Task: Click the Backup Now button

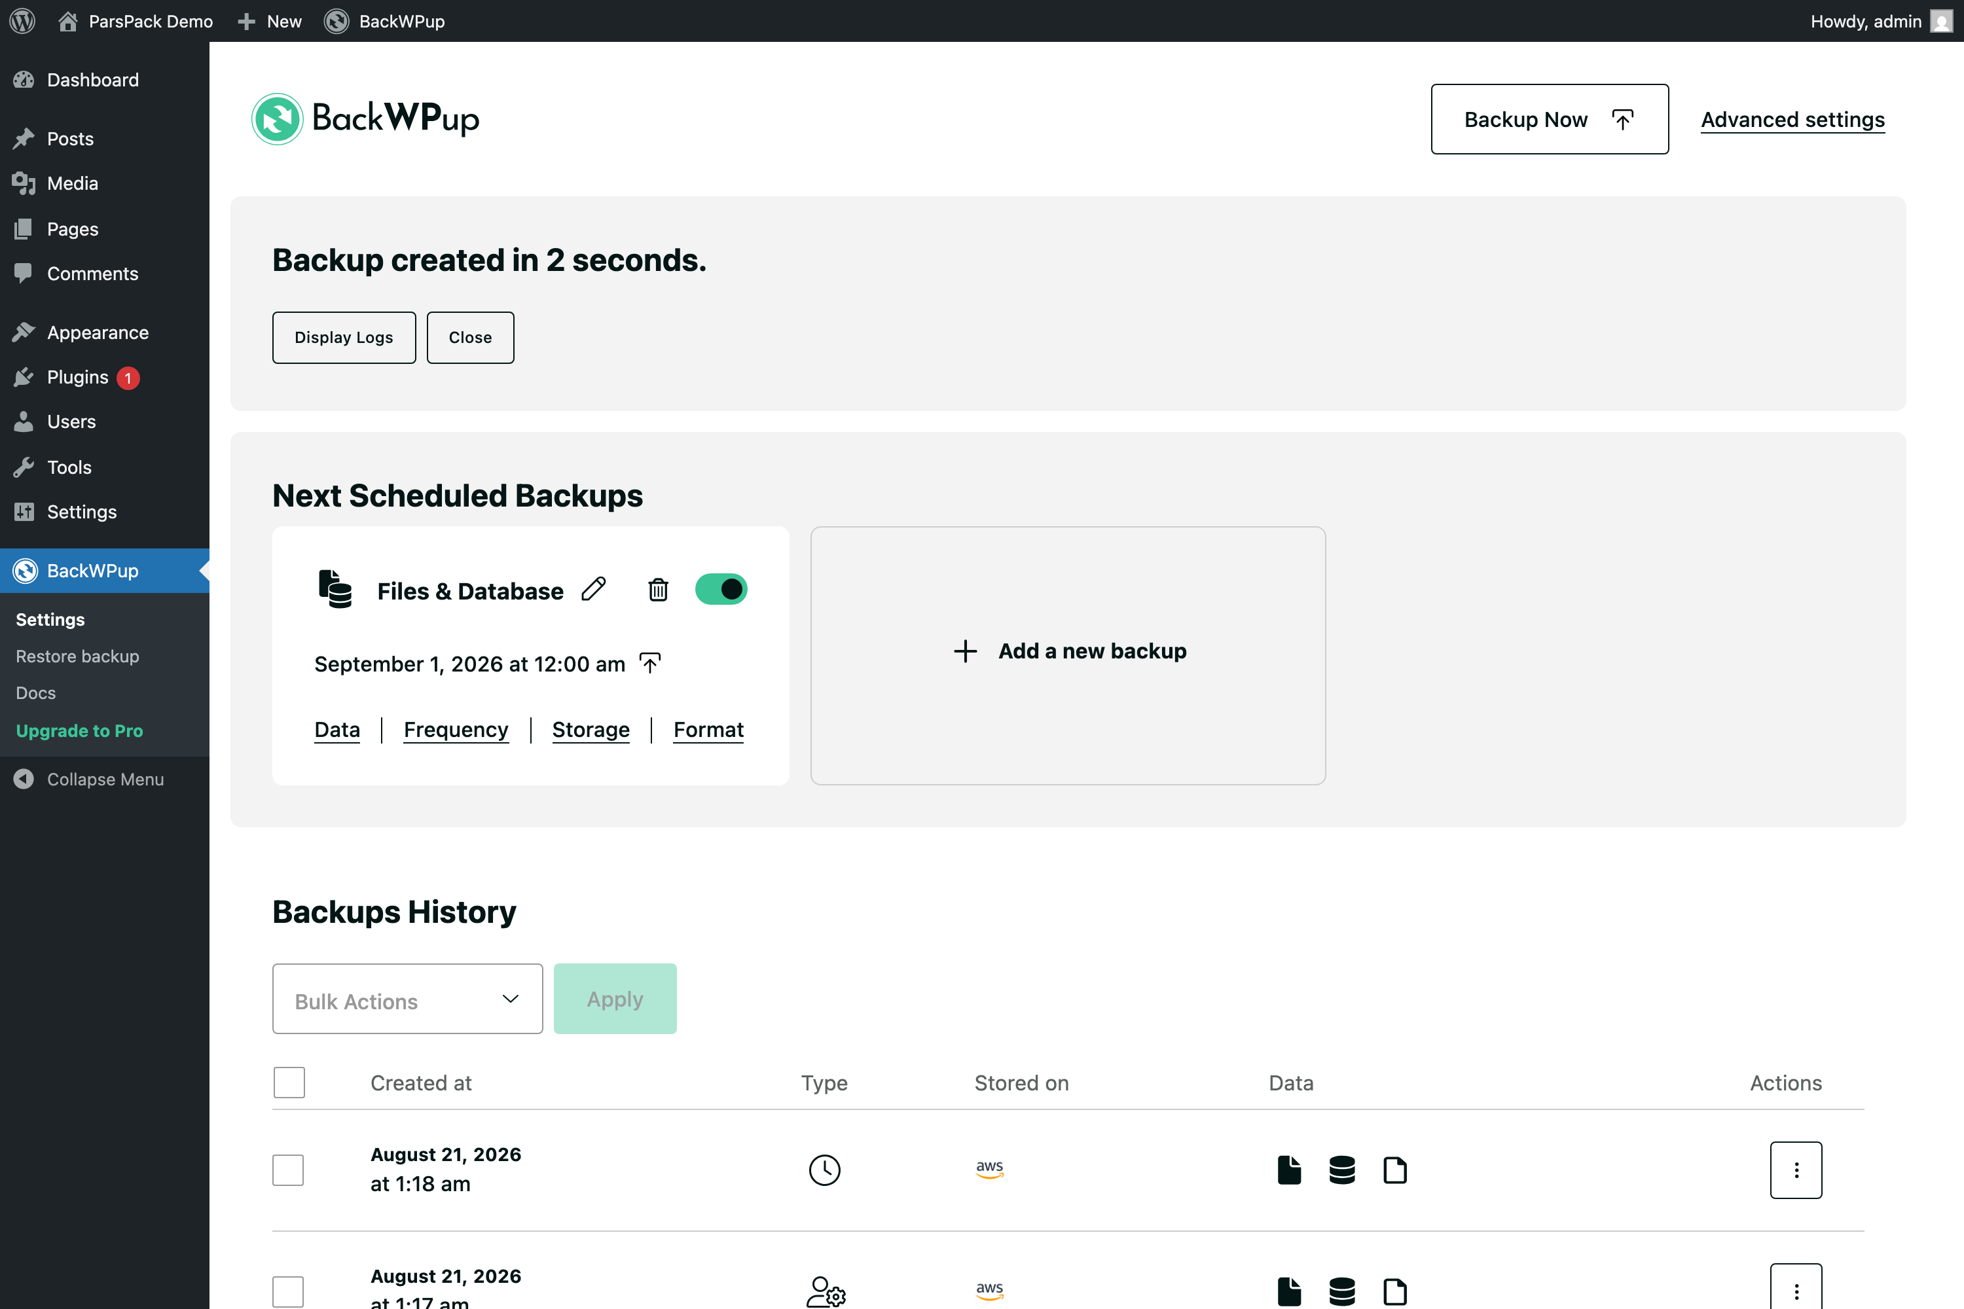Action: pyautogui.click(x=1550, y=118)
